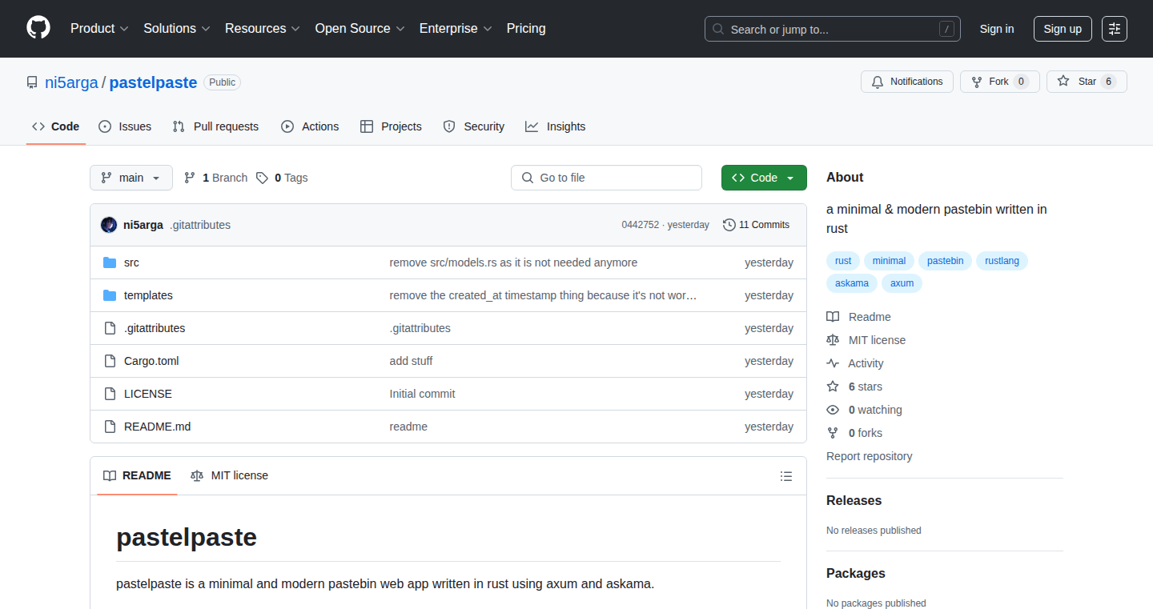This screenshot has width=1153, height=609.
Task: Open commit hash 0442752
Action: tap(640, 225)
